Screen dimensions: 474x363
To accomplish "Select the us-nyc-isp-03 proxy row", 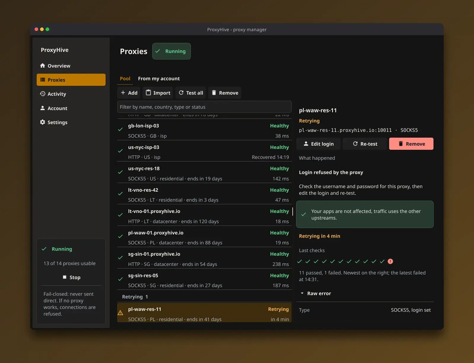I will (x=204, y=151).
